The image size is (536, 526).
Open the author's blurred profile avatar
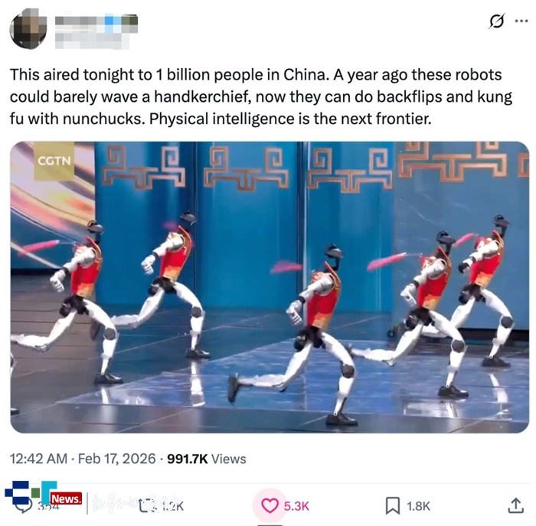(x=28, y=28)
